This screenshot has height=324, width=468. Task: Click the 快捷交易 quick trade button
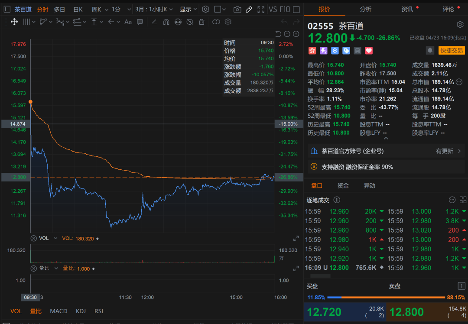pos(452,50)
